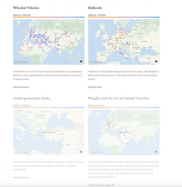Image resolution: width=182 pixels, height=187 pixels.
Task: Select the date range text 3800 to 1300 BC
Action: pyautogui.click(x=97, y=15)
